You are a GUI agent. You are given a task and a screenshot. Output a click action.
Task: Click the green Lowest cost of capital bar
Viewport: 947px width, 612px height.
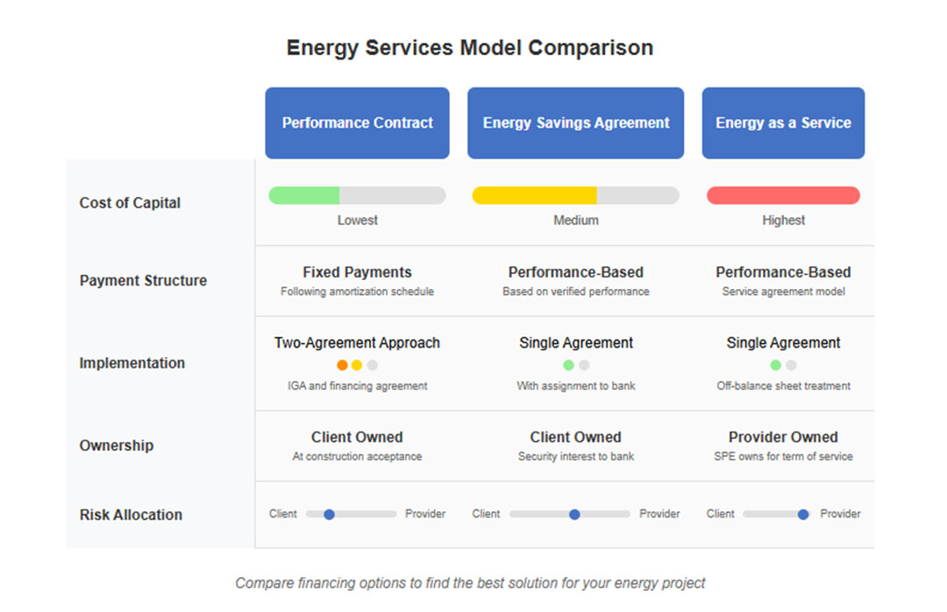pyautogui.click(x=304, y=195)
